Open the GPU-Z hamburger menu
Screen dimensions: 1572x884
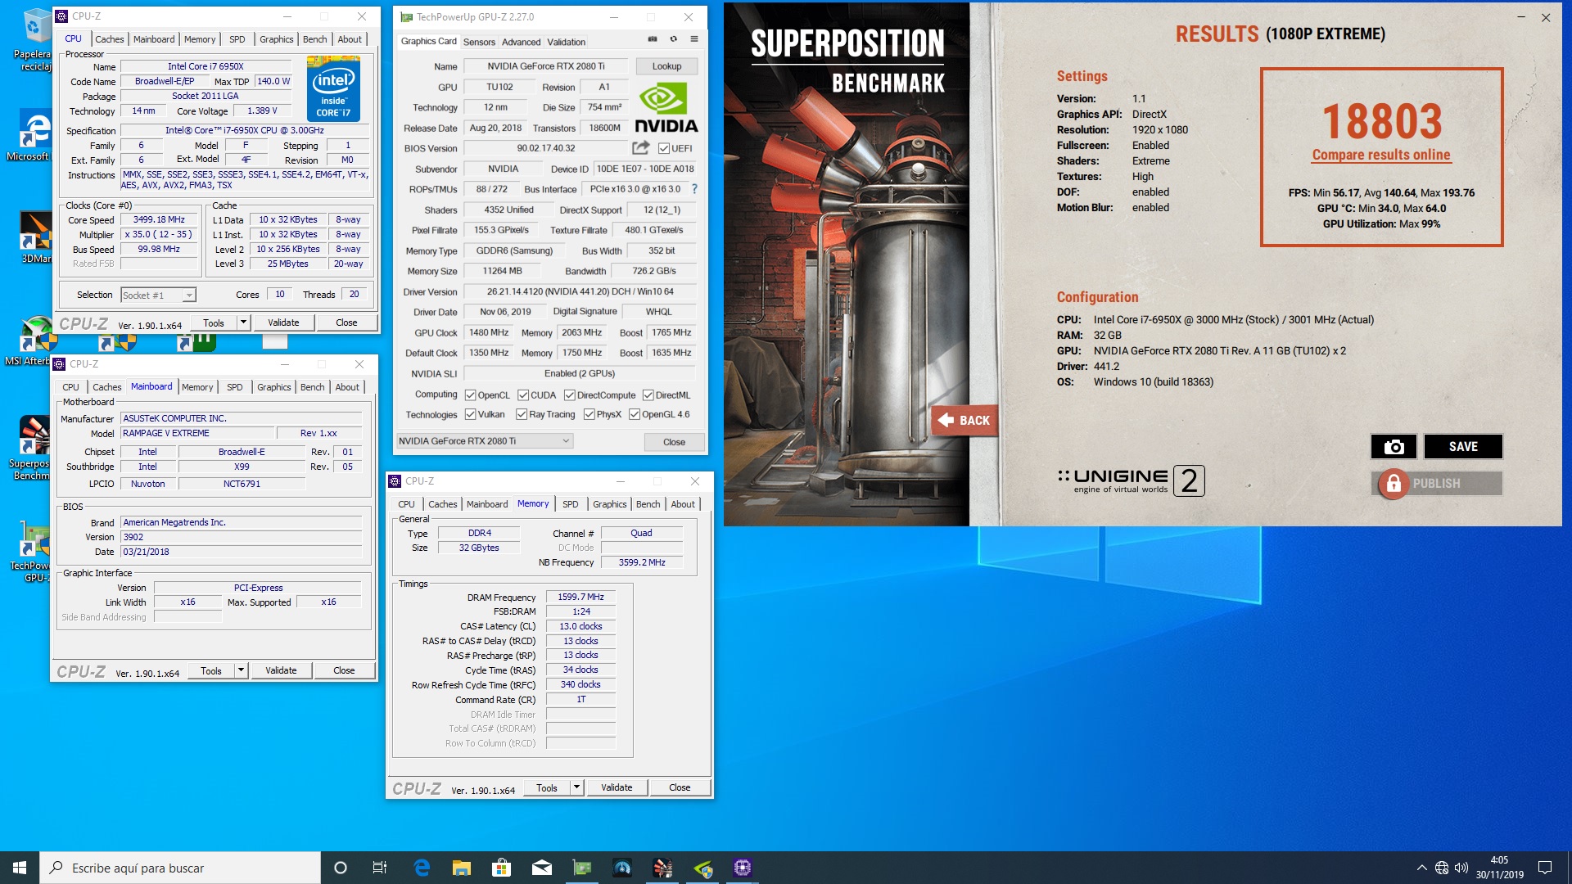(694, 39)
